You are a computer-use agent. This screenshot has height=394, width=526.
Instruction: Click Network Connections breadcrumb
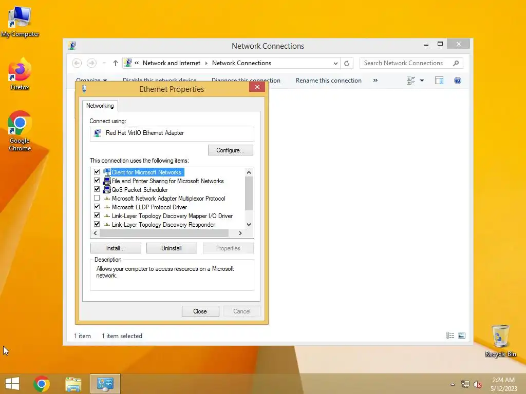tap(241, 63)
